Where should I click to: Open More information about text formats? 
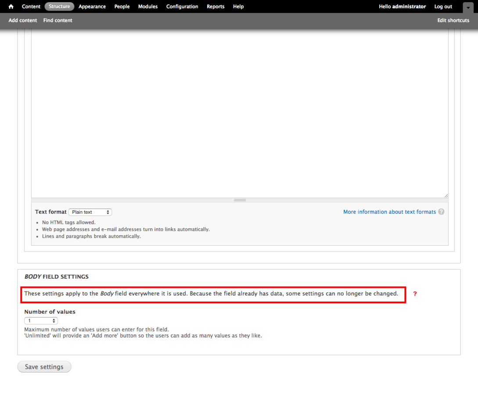coord(390,212)
